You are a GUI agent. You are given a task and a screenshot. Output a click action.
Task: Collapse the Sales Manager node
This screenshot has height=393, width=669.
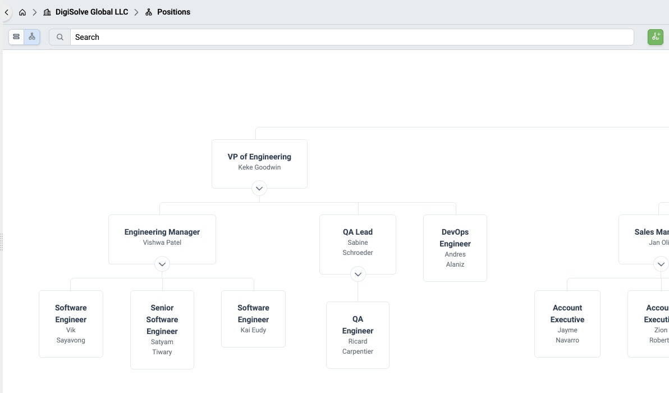click(661, 264)
